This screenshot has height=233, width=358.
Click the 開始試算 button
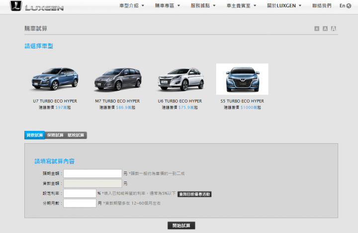tap(181, 226)
